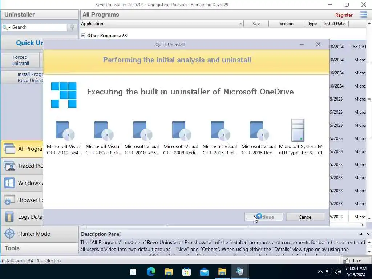
Task: Click the '15 selected' status bar text
Action: (49, 260)
